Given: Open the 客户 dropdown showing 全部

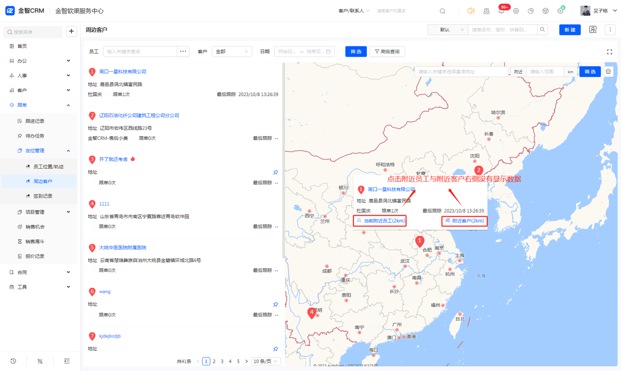Looking at the screenshot, I should (231, 51).
